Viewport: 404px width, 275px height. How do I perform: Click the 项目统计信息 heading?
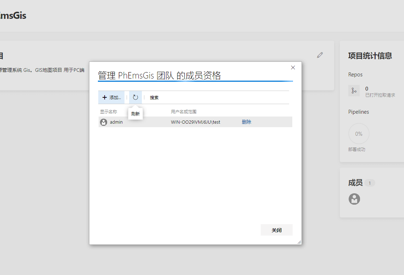370,56
